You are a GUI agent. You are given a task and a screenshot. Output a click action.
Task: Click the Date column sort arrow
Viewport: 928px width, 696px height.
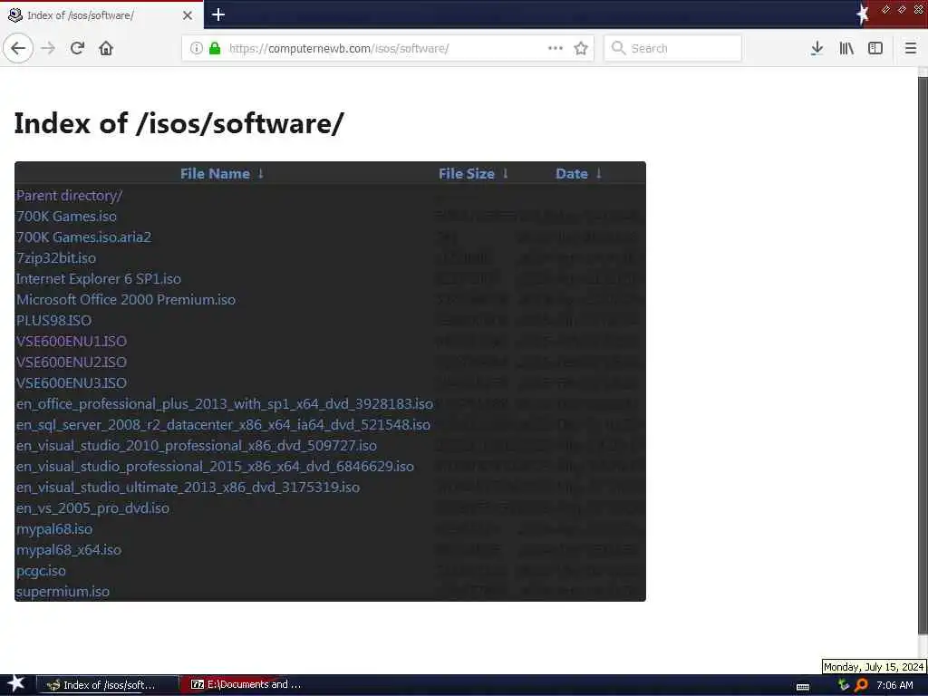click(599, 173)
